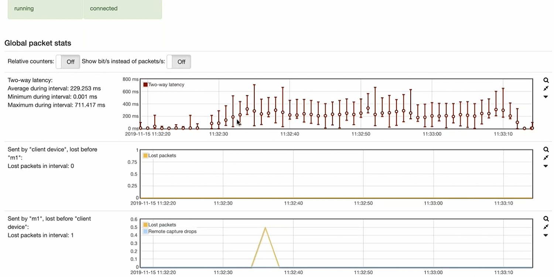Click the Lost packets legend swatch in the middle chart
Image resolution: width=554 pixels, height=277 pixels.
click(146, 155)
